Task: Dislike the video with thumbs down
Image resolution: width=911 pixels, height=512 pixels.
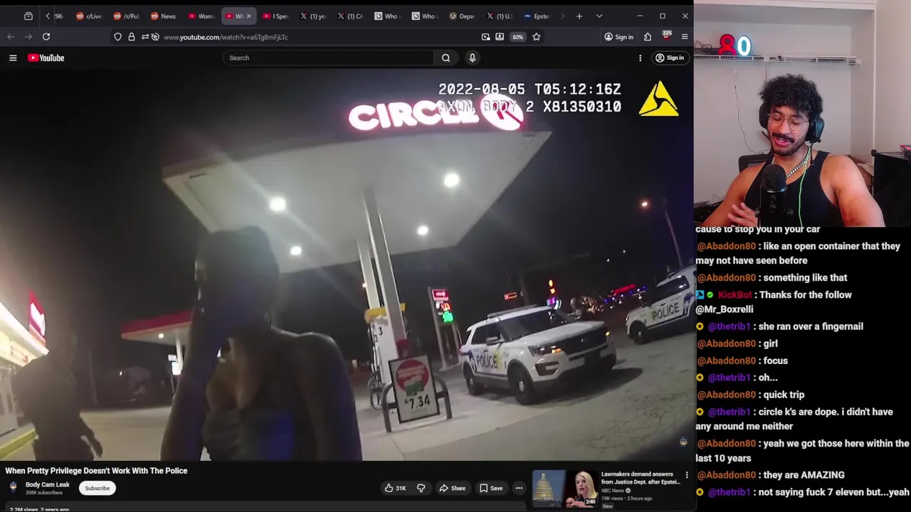Action: 421,488
